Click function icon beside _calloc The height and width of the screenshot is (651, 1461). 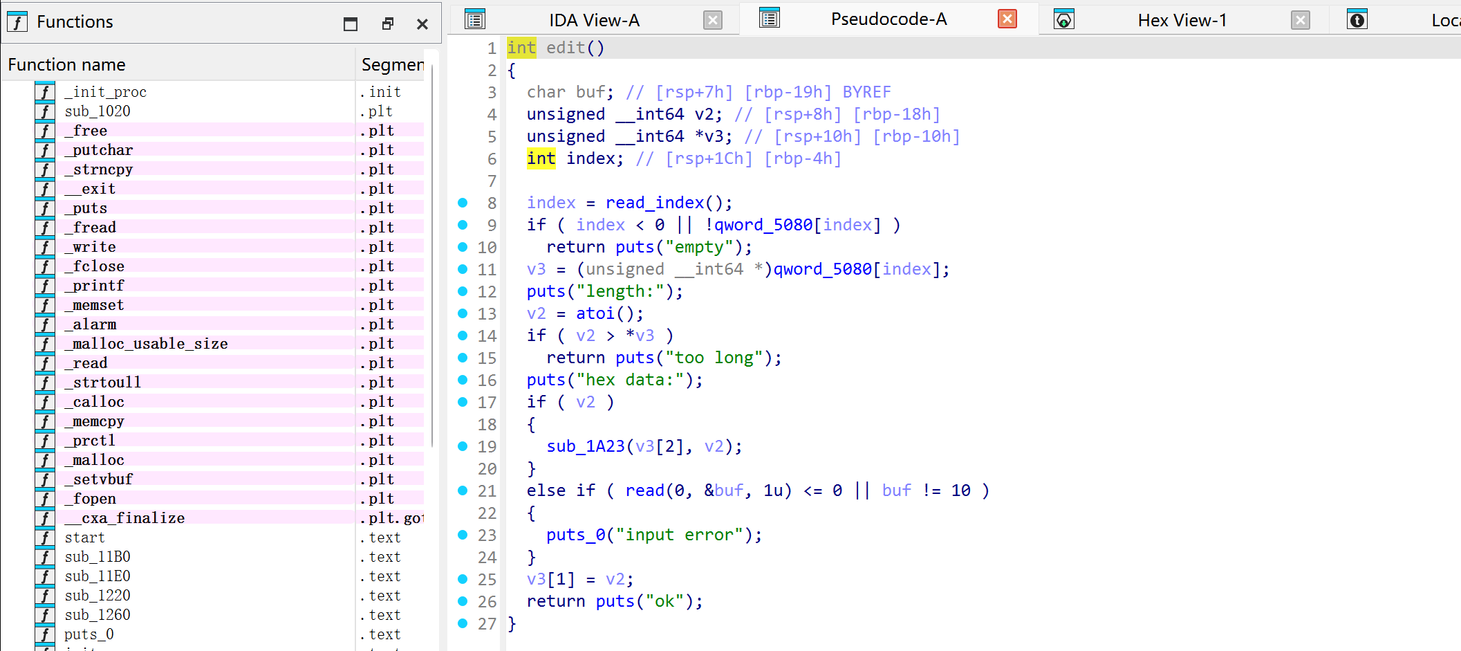click(45, 402)
